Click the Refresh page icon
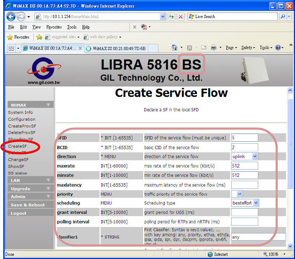This screenshot has height=259, width=295. click(x=171, y=17)
